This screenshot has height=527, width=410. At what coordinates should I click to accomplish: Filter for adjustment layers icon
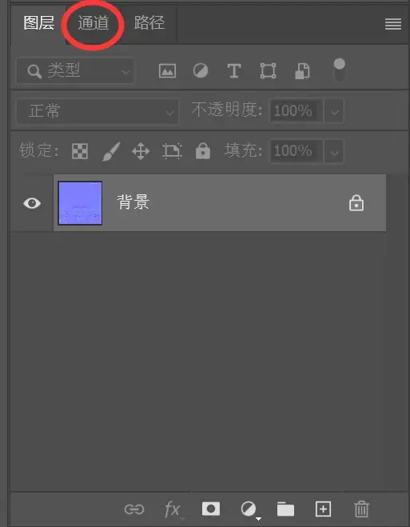click(x=201, y=71)
